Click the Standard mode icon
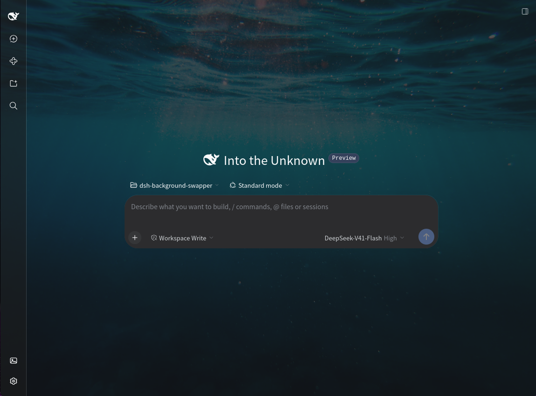The image size is (536, 396). (x=233, y=185)
